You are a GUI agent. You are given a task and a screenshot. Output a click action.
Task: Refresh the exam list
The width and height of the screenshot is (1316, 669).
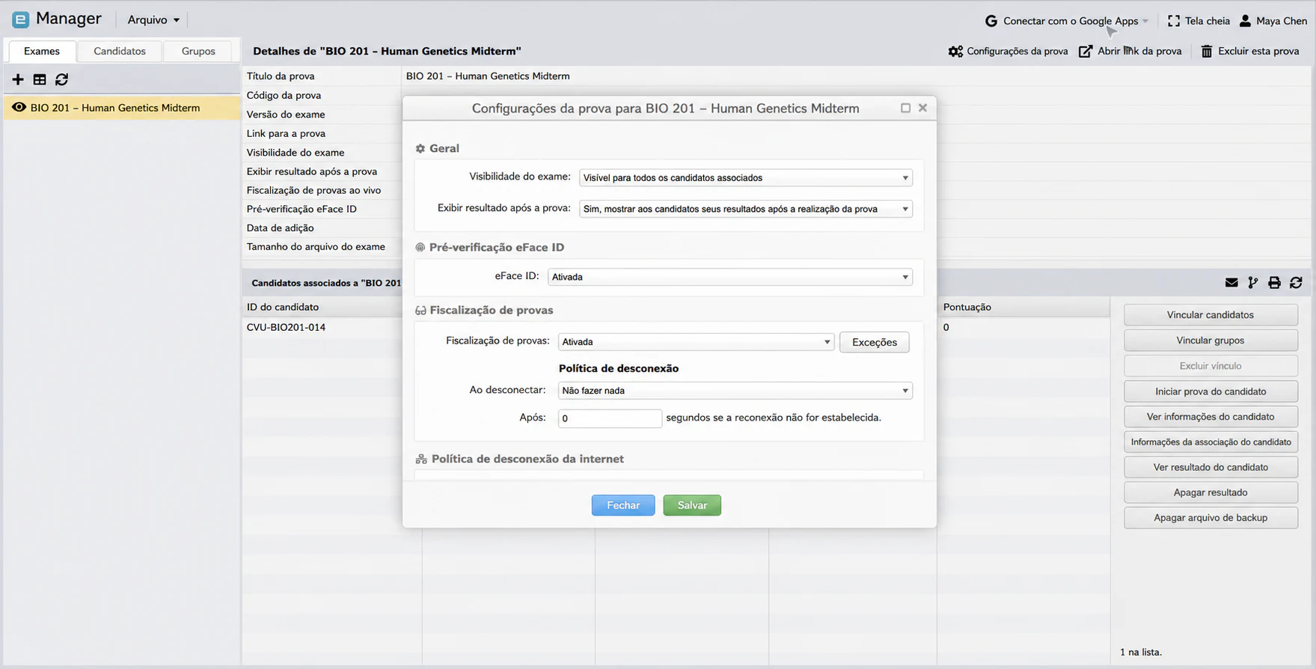coord(61,79)
